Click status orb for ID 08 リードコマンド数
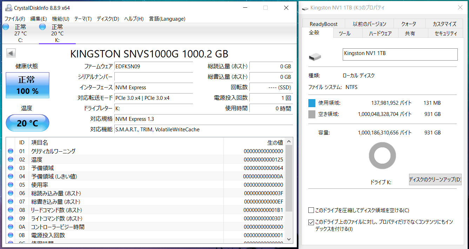This screenshot has width=469, height=249. coord(11,210)
